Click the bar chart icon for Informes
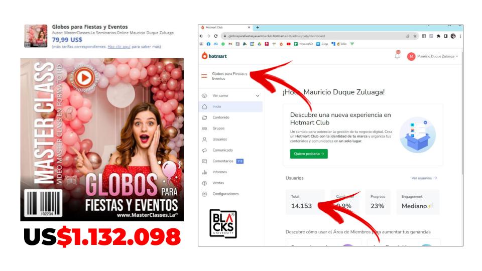This screenshot has width=482, height=271. (204, 172)
